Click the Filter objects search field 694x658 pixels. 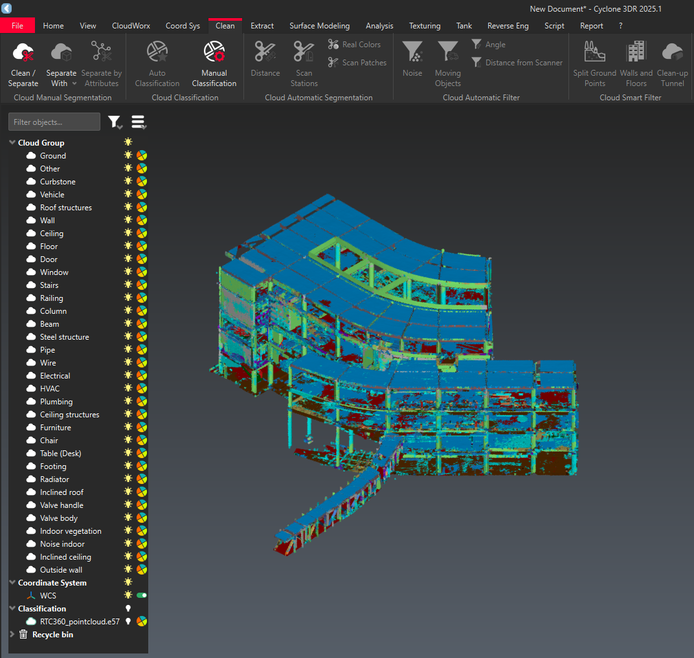coord(54,122)
